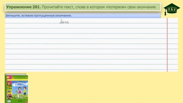Click the handwritten word "Зач" on the notebook
Viewport: 183px width, 103px height.
(x=64, y=22)
